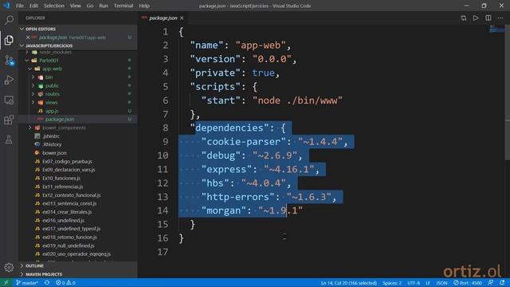Screen dimensions: 510x287
Task: Open the Edit menu
Action: (33, 6)
